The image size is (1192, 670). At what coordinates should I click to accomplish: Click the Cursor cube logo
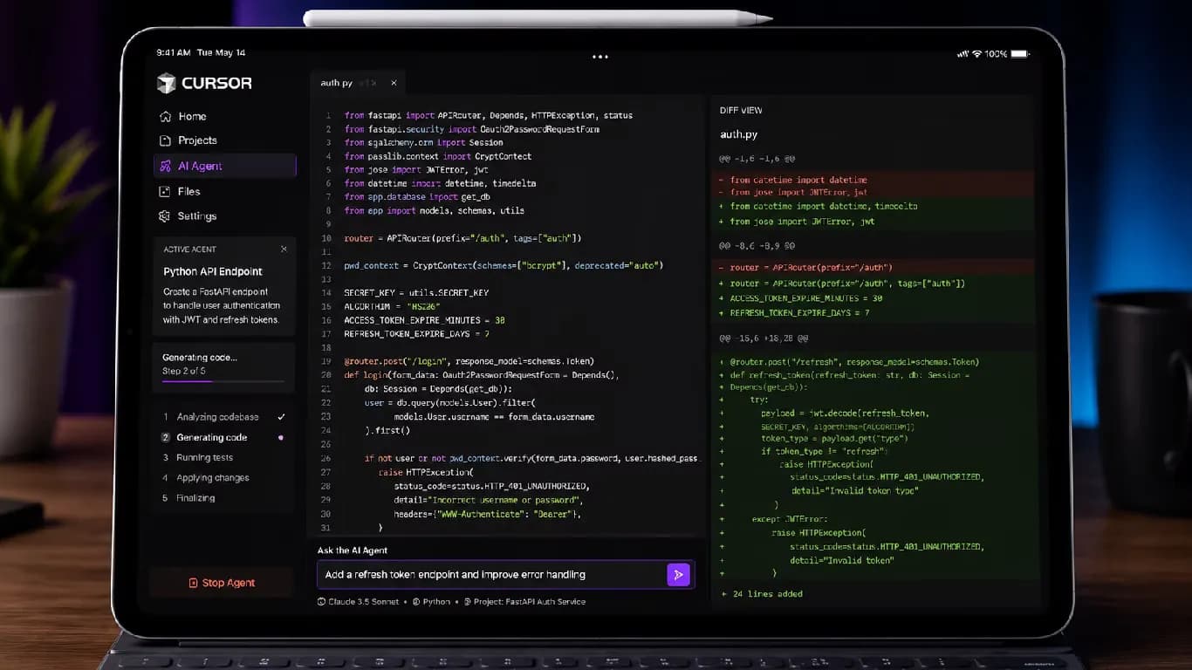click(x=166, y=83)
